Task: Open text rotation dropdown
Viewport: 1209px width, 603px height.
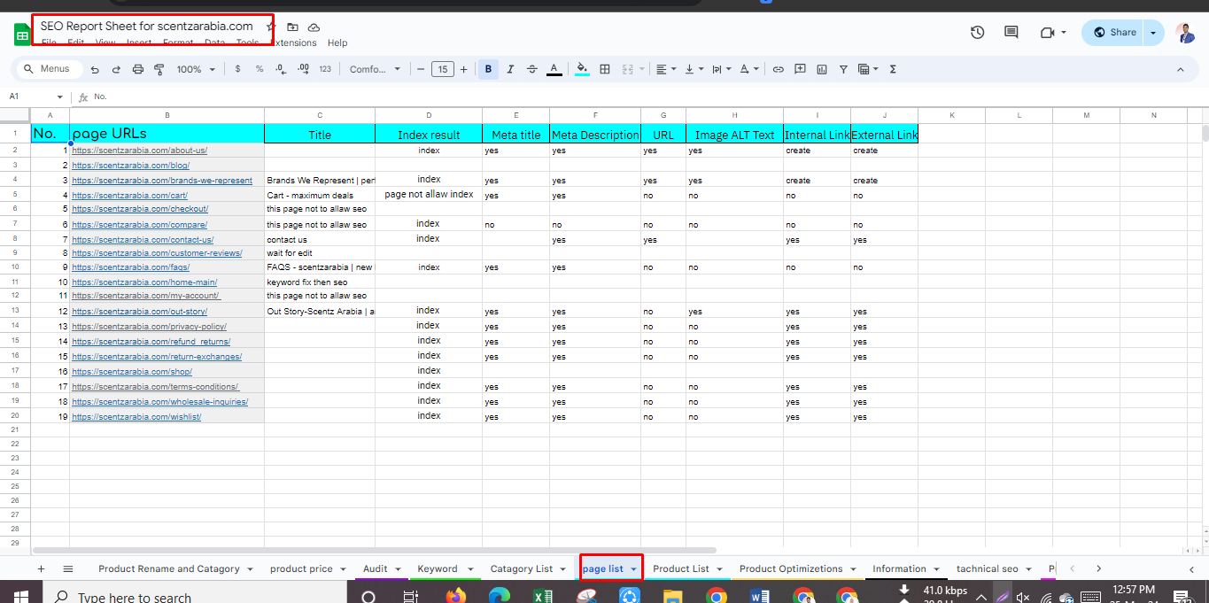Action: (748, 69)
